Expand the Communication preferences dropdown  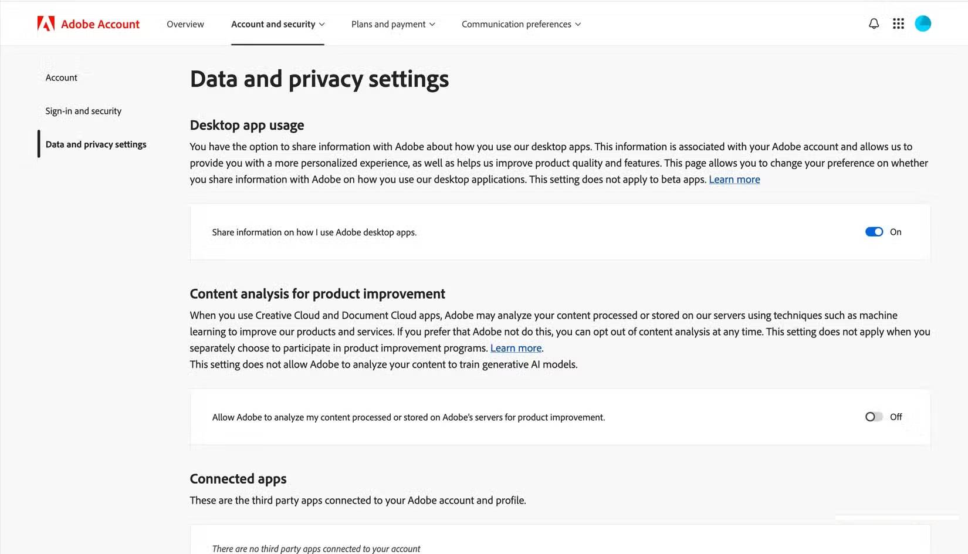tap(578, 24)
